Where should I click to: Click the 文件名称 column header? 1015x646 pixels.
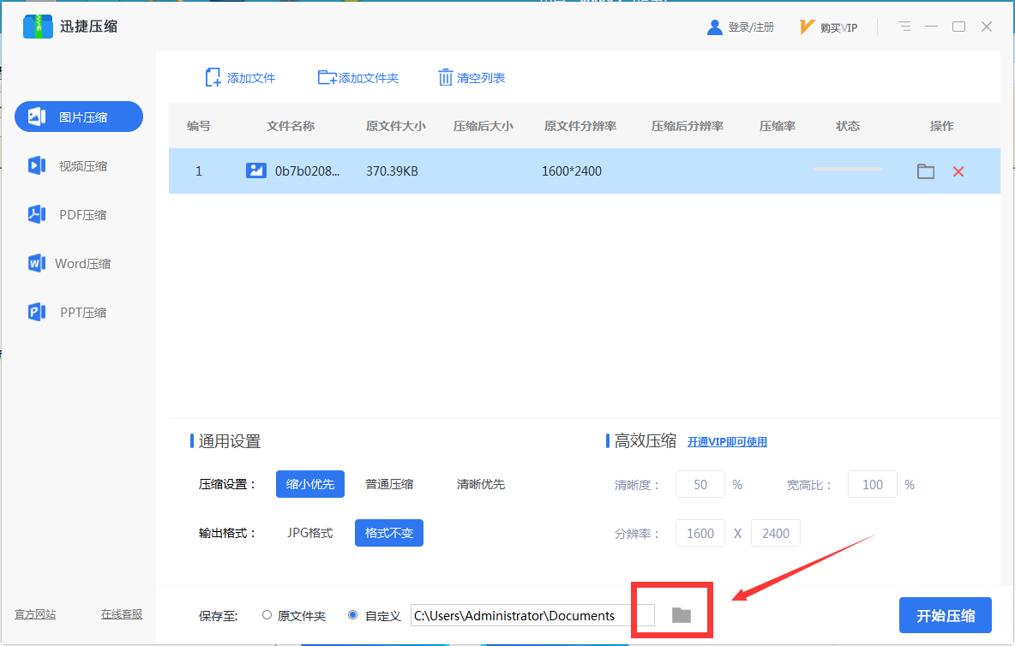tap(291, 126)
